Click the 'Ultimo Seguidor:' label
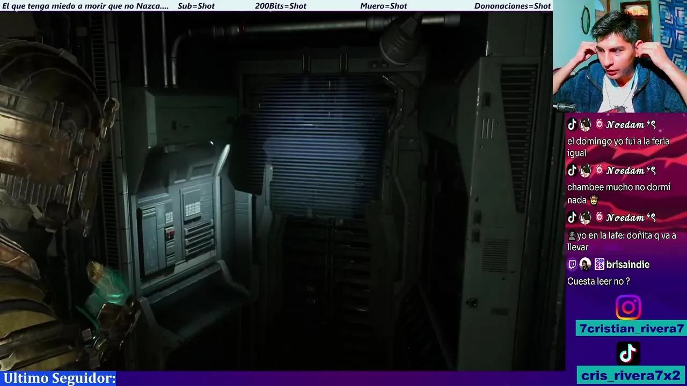The image size is (687, 386). [x=59, y=378]
